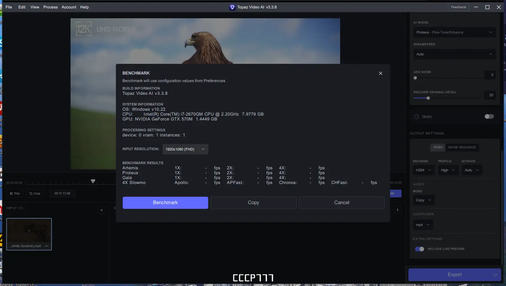506x286 pixels.
Task: Click the Gaia benchmark results row
Action: pyautogui.click(x=224, y=178)
